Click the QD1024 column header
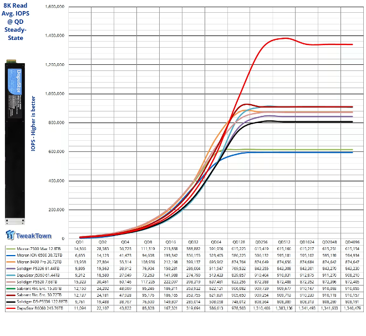366x336 pixels. click(x=307, y=242)
